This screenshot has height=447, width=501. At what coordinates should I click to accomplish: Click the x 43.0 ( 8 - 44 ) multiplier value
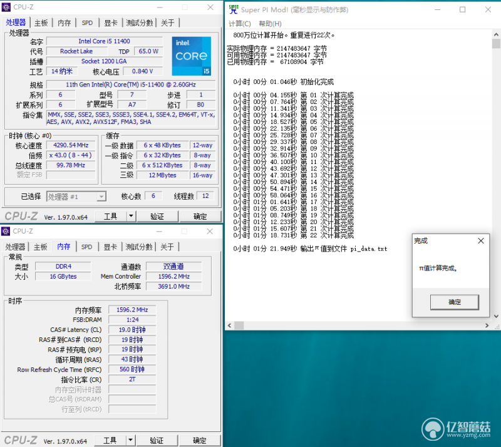[x=71, y=155]
